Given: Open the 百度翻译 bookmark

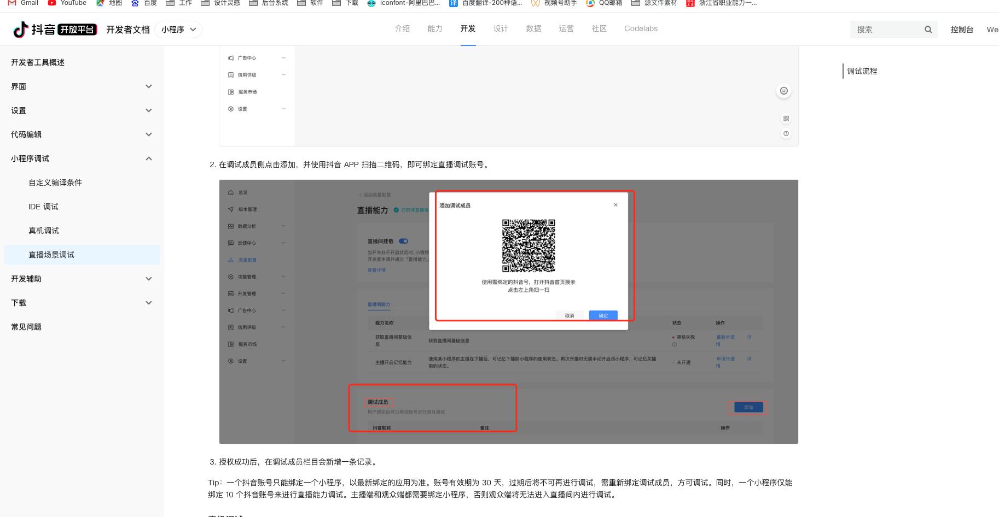Looking at the screenshot, I should [485, 3].
